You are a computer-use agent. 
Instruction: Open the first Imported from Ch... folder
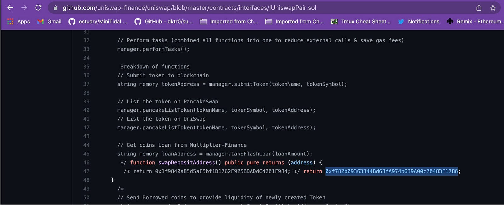[229, 21]
